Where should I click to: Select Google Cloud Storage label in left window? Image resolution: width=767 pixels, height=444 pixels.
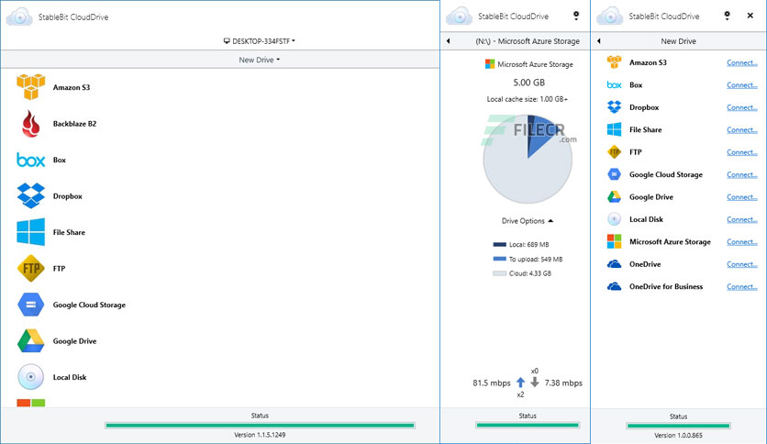click(x=90, y=305)
